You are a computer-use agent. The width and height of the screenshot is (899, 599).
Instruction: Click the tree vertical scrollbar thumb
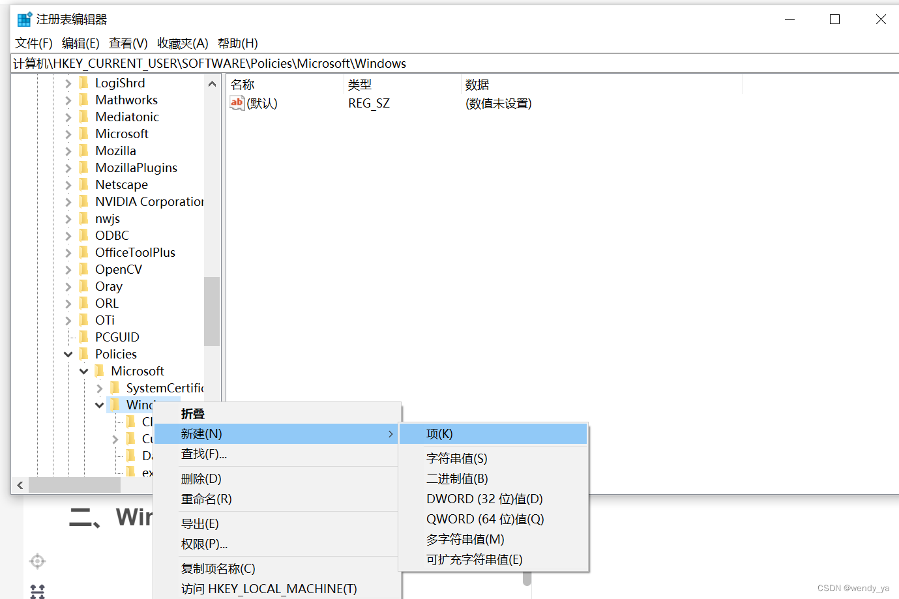click(x=212, y=311)
